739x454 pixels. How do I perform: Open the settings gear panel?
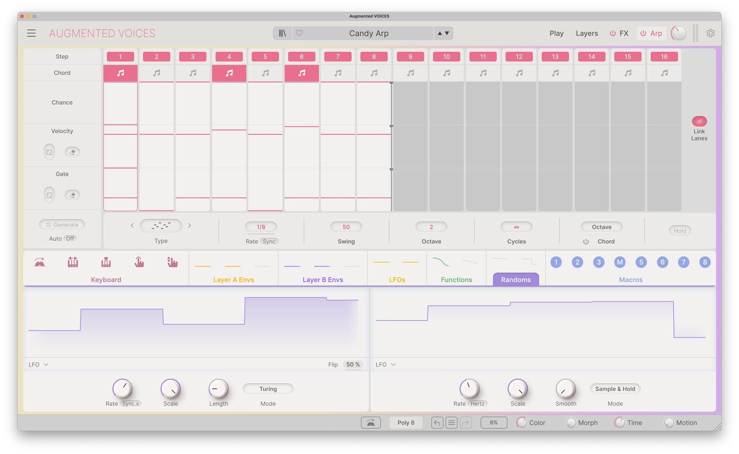pos(710,33)
